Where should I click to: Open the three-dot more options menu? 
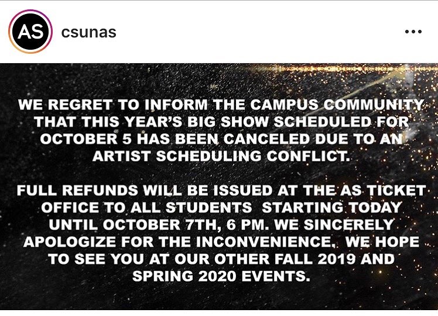pyautogui.click(x=413, y=32)
